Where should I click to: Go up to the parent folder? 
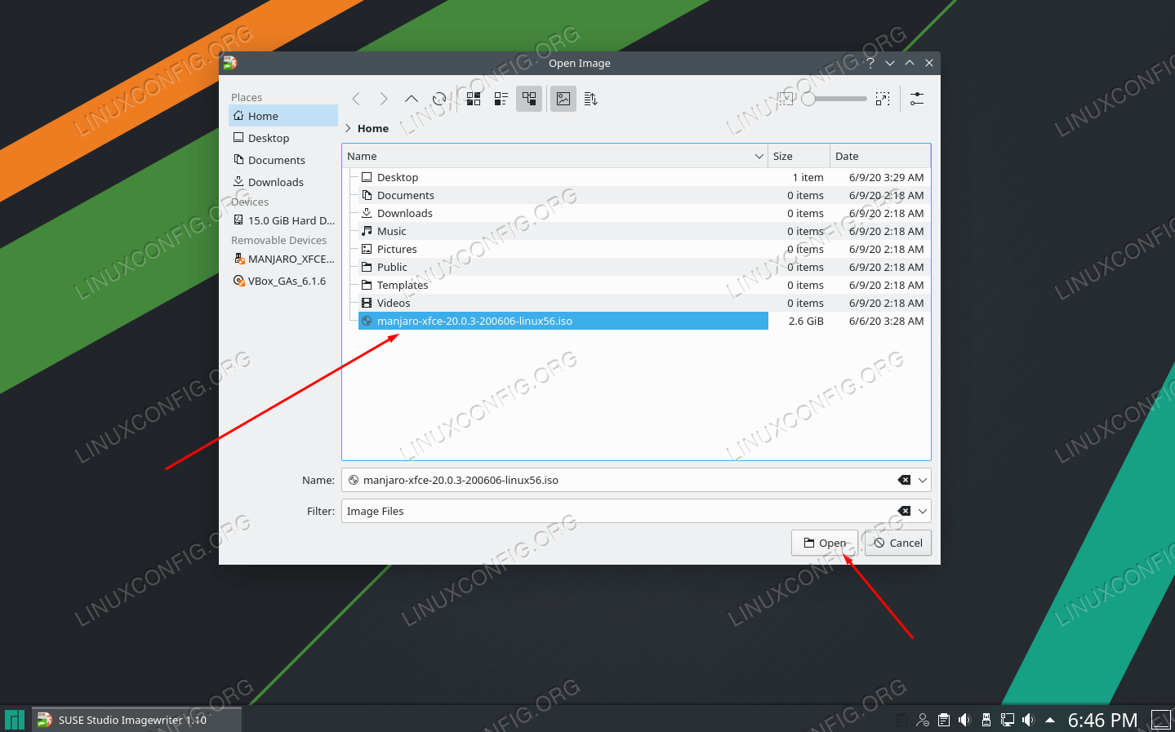tap(412, 99)
